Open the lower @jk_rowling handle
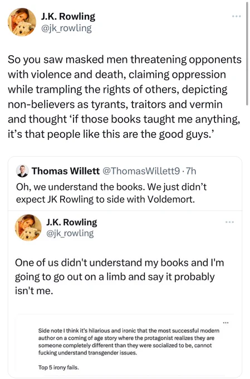 coord(70,233)
